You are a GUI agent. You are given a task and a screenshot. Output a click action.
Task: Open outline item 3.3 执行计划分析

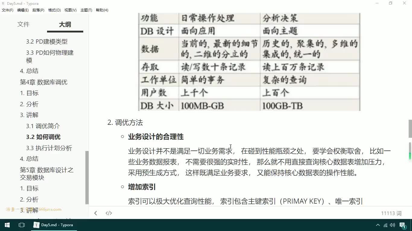(x=49, y=148)
